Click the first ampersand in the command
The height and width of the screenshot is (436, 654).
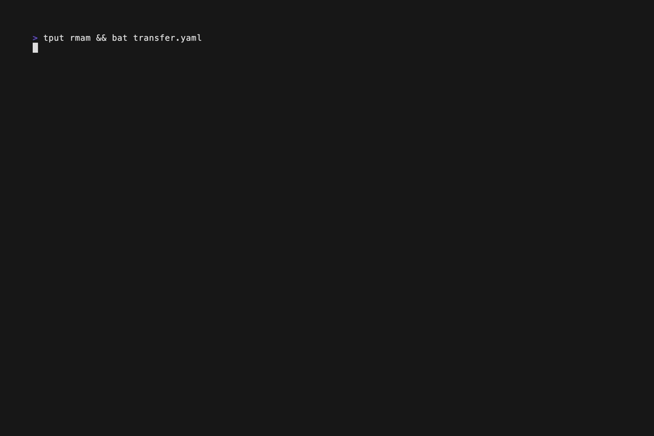tap(99, 38)
